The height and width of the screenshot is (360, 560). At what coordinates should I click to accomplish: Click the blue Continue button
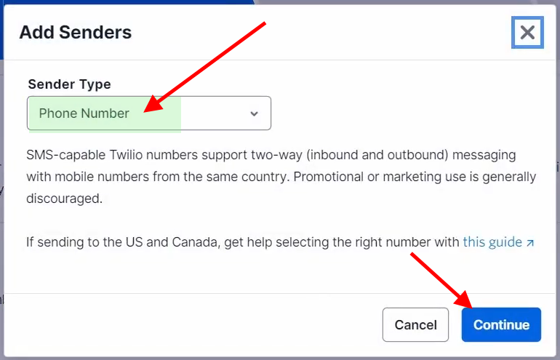pos(501,324)
